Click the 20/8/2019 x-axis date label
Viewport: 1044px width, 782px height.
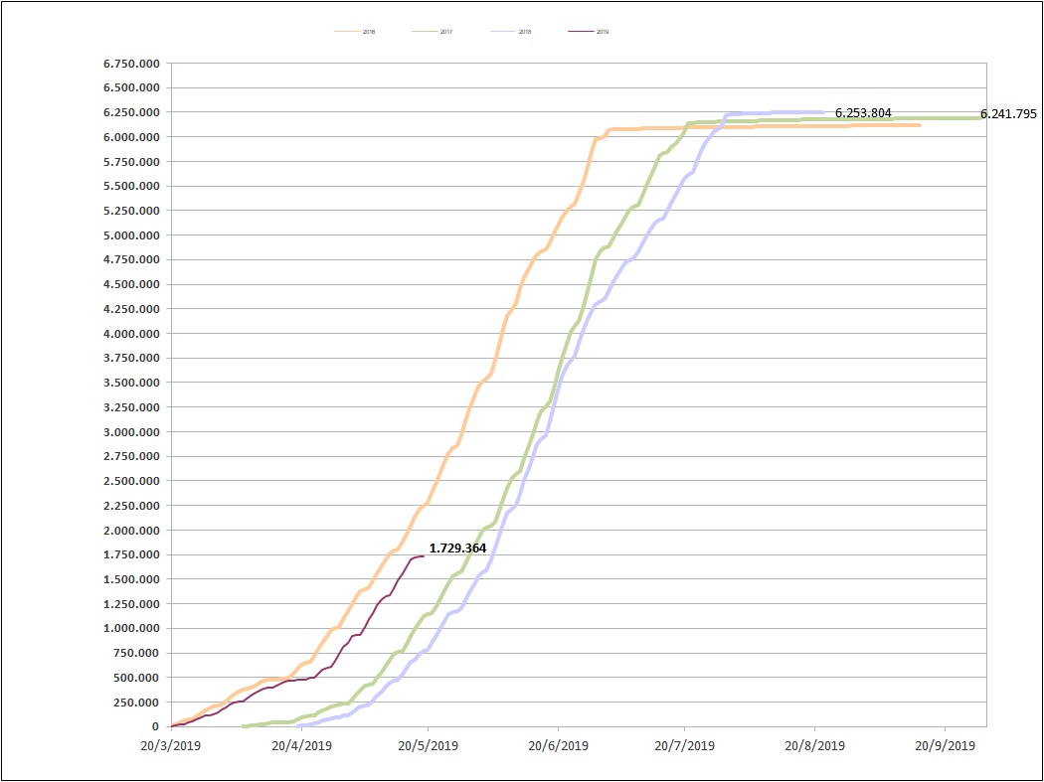(814, 743)
